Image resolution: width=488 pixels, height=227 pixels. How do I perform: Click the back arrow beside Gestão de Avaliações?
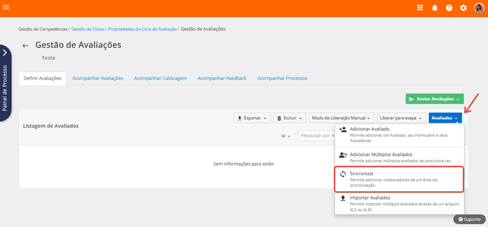pos(25,46)
